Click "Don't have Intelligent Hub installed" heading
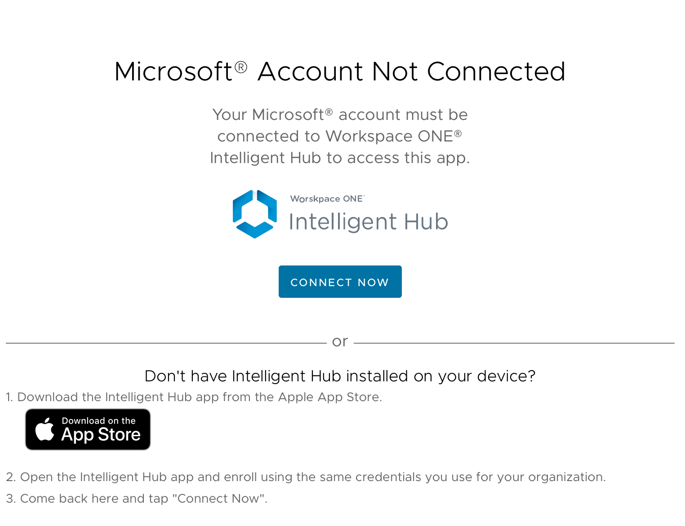Screen dimensions: 685x526 pos(340,376)
